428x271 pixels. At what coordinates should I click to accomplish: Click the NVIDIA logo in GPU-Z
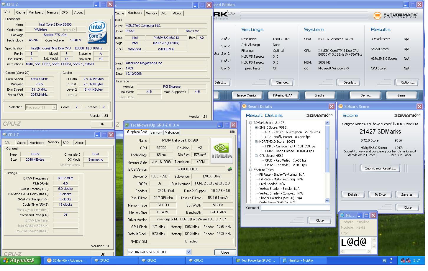[x=222, y=151]
